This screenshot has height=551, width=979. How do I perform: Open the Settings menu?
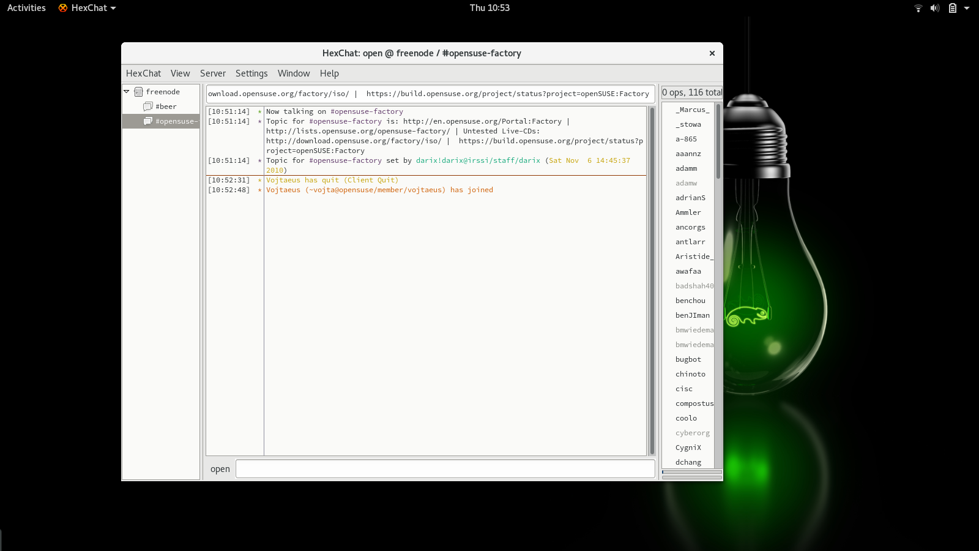tap(251, 73)
